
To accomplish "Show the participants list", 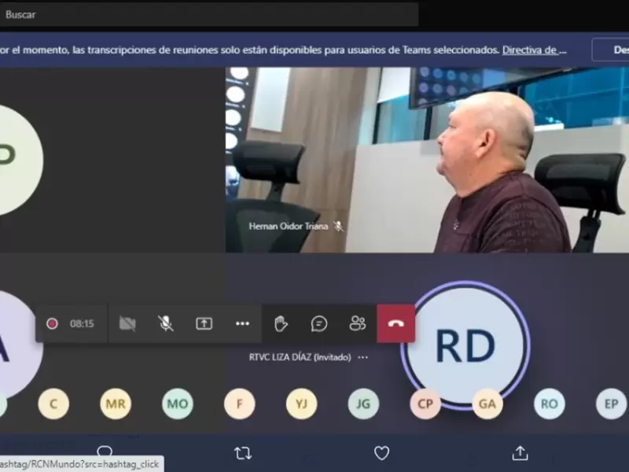I will pyautogui.click(x=358, y=323).
